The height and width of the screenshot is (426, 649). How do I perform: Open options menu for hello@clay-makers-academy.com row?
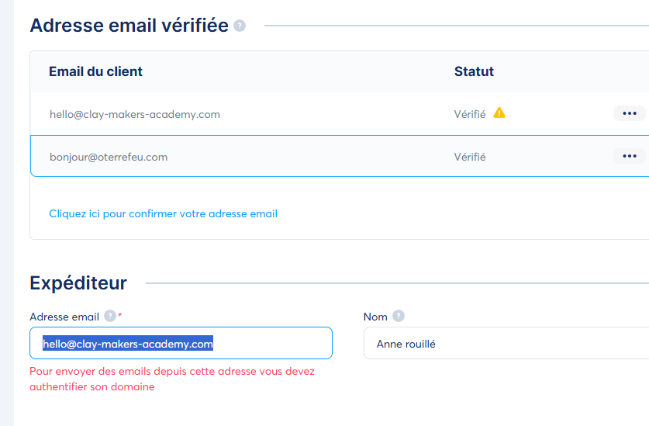(630, 113)
